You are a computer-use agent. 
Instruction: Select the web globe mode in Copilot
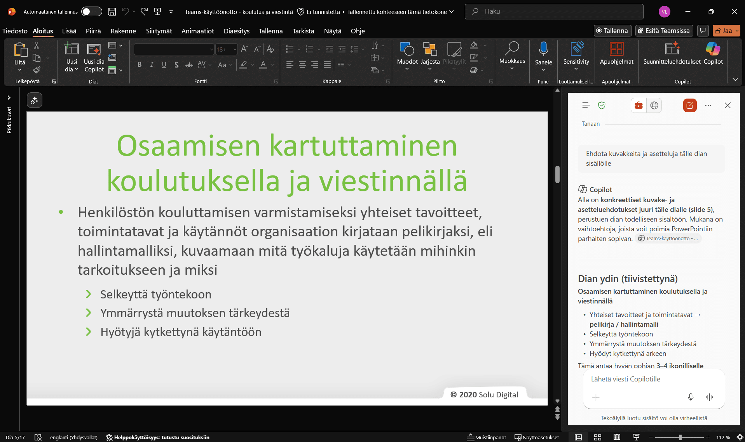pyautogui.click(x=654, y=106)
